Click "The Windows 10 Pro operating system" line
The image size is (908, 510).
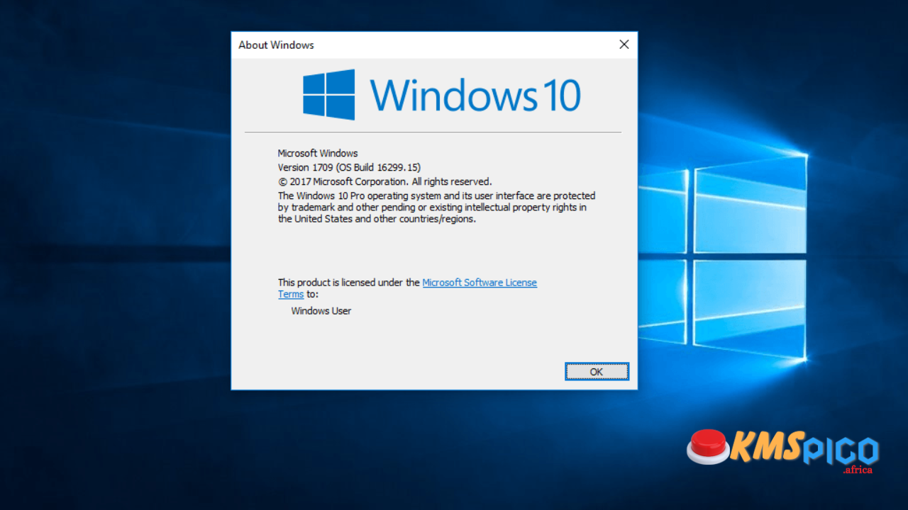coord(436,195)
